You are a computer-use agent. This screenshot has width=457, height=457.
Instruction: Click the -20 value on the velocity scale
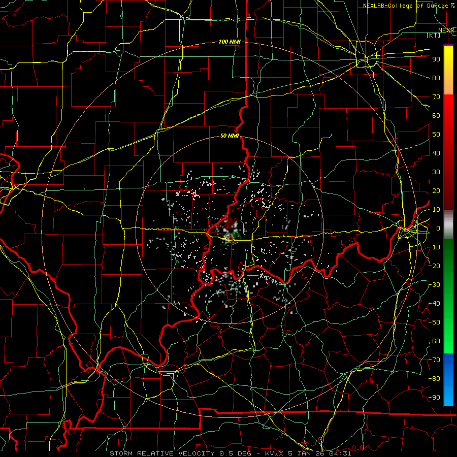tap(434, 266)
